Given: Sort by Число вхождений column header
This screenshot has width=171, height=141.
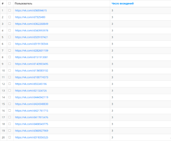Looking at the screenshot, I should [x=123, y=3].
